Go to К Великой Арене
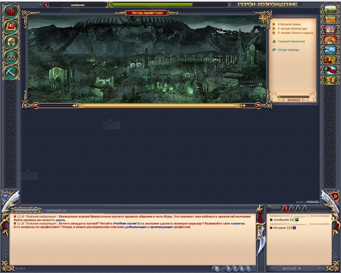The image size is (341, 273). click(289, 24)
